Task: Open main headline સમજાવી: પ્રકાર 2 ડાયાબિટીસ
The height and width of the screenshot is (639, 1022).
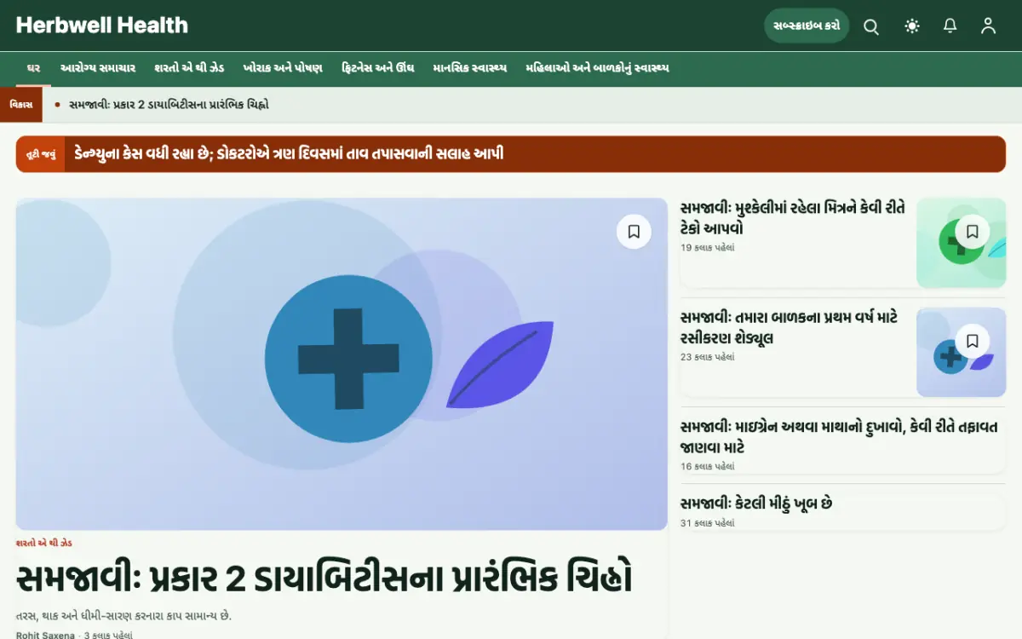Action: click(324, 579)
